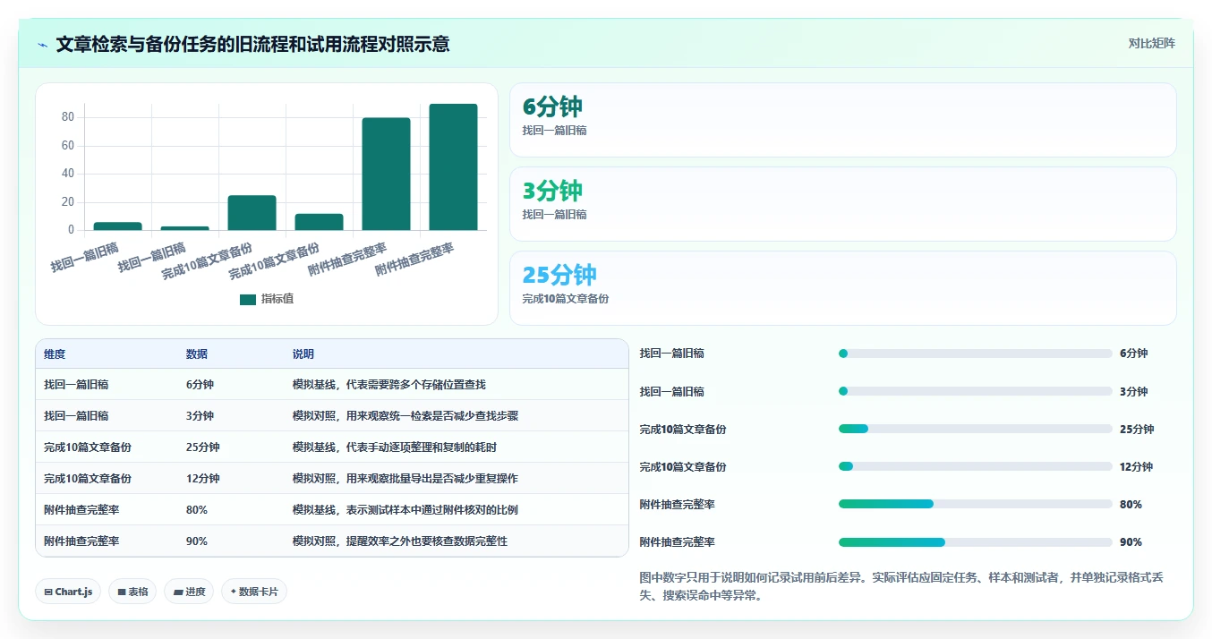The image size is (1212, 639).
Task: Select the 进度 tag chip
Action: coord(189,592)
